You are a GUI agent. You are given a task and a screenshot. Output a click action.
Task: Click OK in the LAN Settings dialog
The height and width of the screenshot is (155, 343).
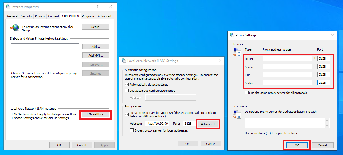(x=188, y=144)
